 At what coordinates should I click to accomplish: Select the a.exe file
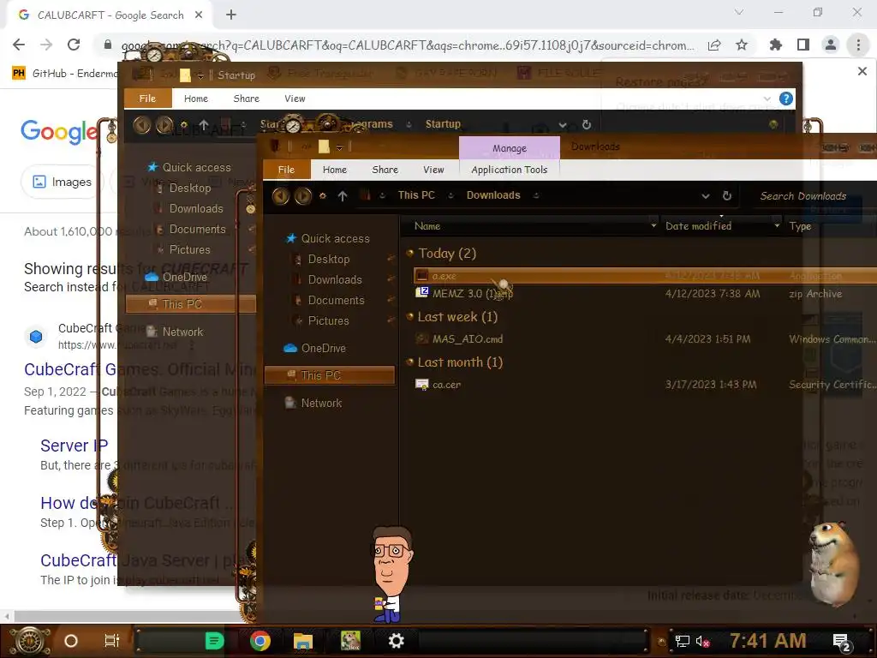coord(645,276)
